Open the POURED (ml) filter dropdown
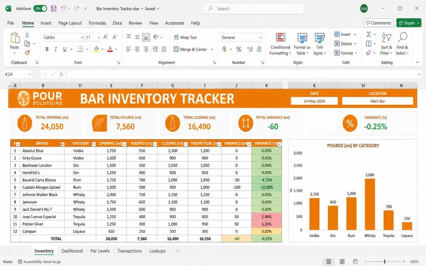This screenshot has height=266, width=426. click(155, 144)
